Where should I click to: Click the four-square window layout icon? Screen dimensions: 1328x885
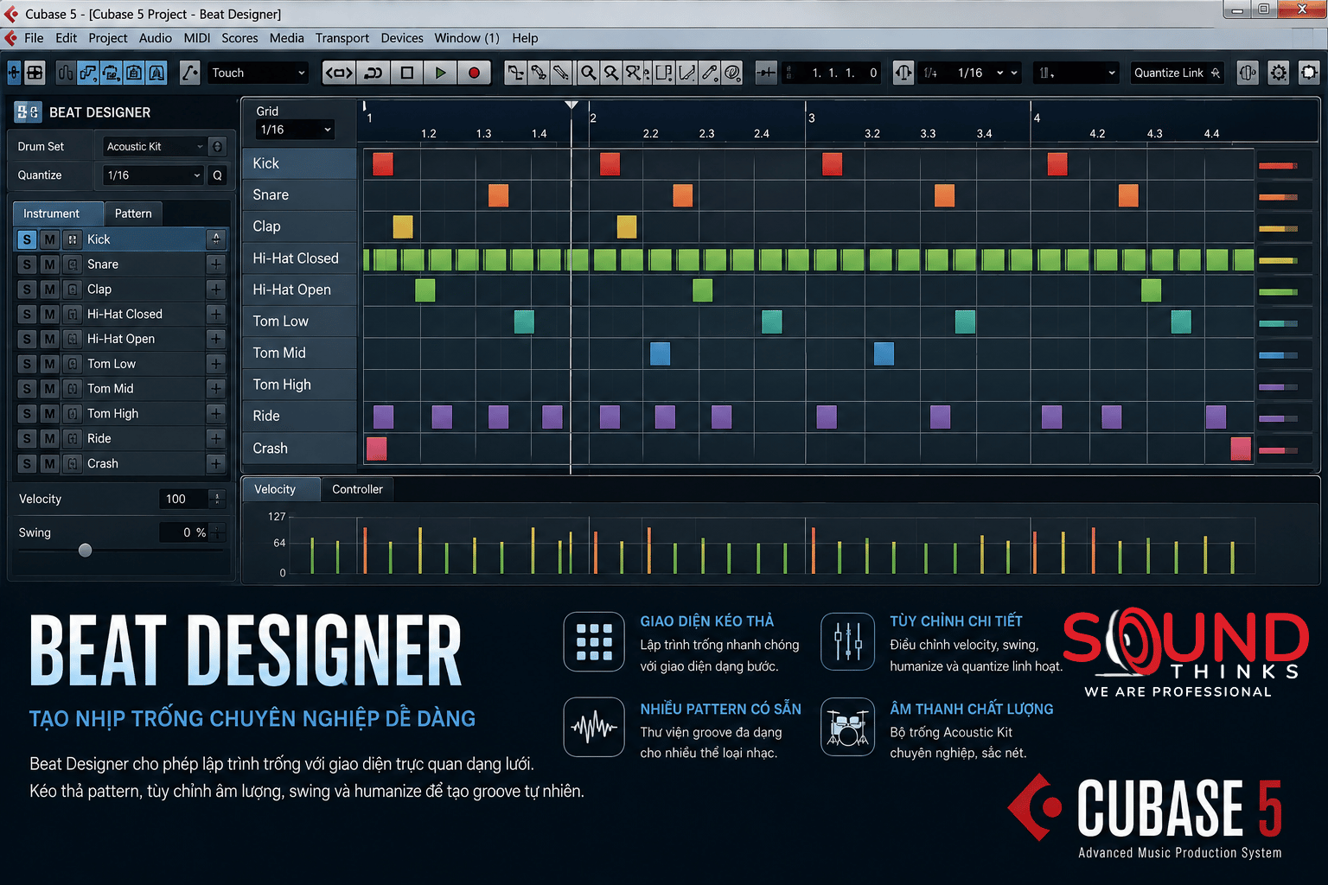35,73
